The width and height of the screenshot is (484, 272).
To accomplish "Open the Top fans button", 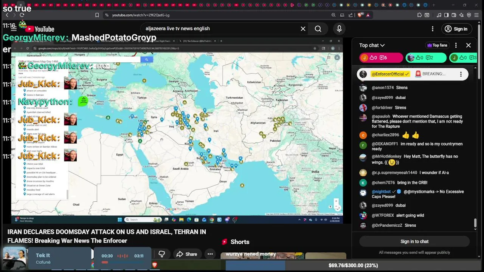I will [437, 45].
